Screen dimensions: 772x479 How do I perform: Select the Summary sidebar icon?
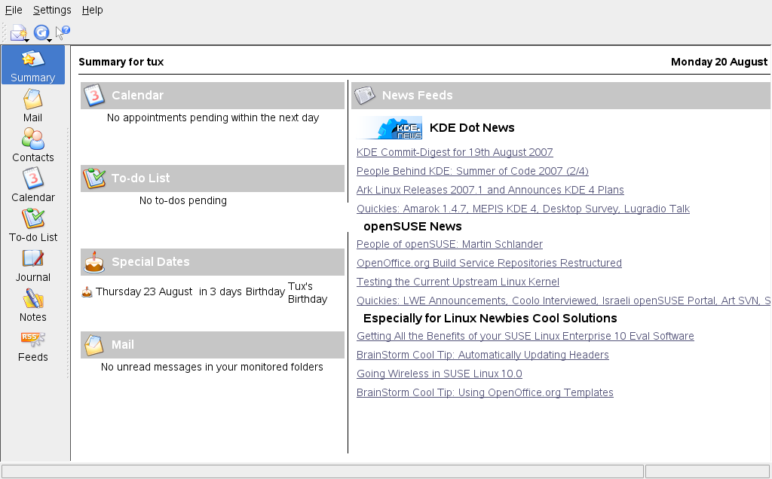pos(32,66)
